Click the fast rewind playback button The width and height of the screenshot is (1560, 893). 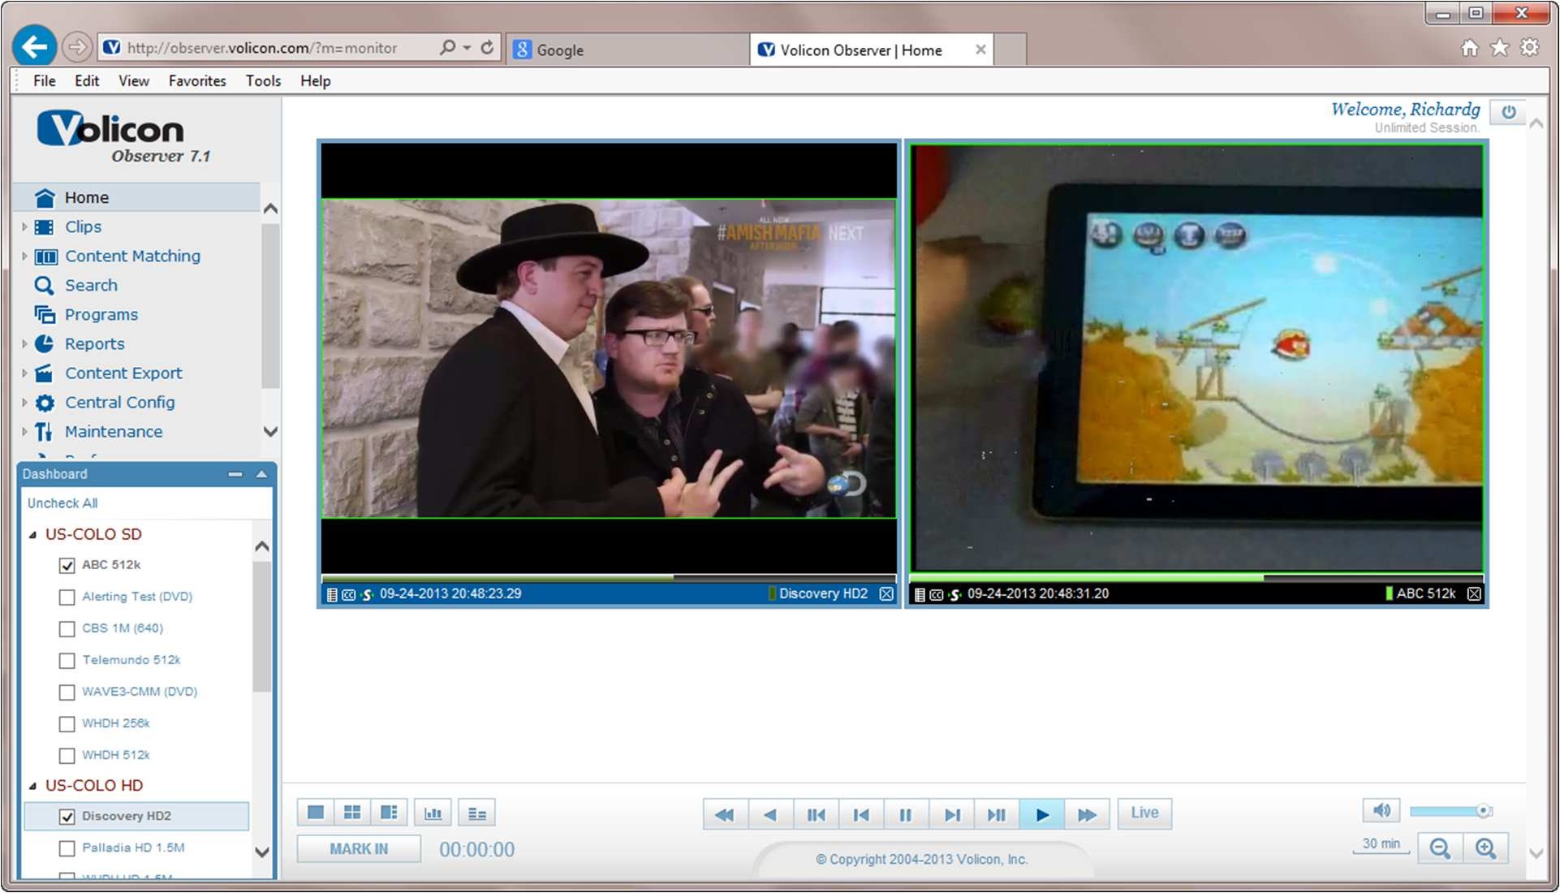[x=724, y=814]
